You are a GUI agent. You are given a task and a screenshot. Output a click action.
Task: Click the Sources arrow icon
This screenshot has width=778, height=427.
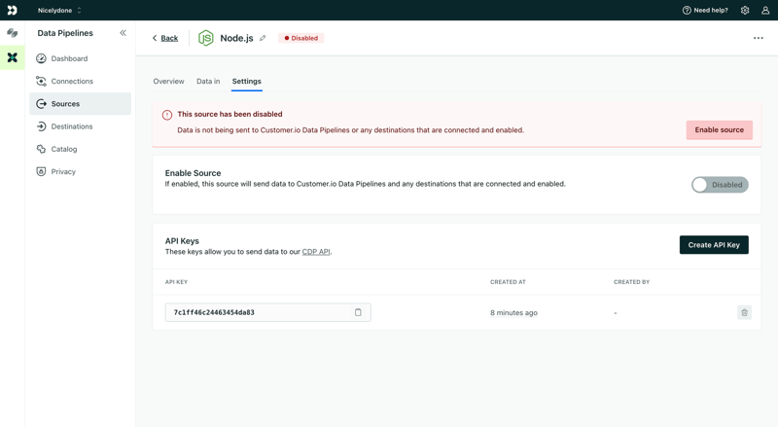(x=41, y=104)
